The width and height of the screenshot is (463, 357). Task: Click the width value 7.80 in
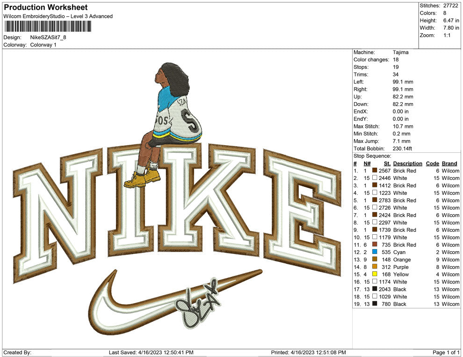point(451,28)
